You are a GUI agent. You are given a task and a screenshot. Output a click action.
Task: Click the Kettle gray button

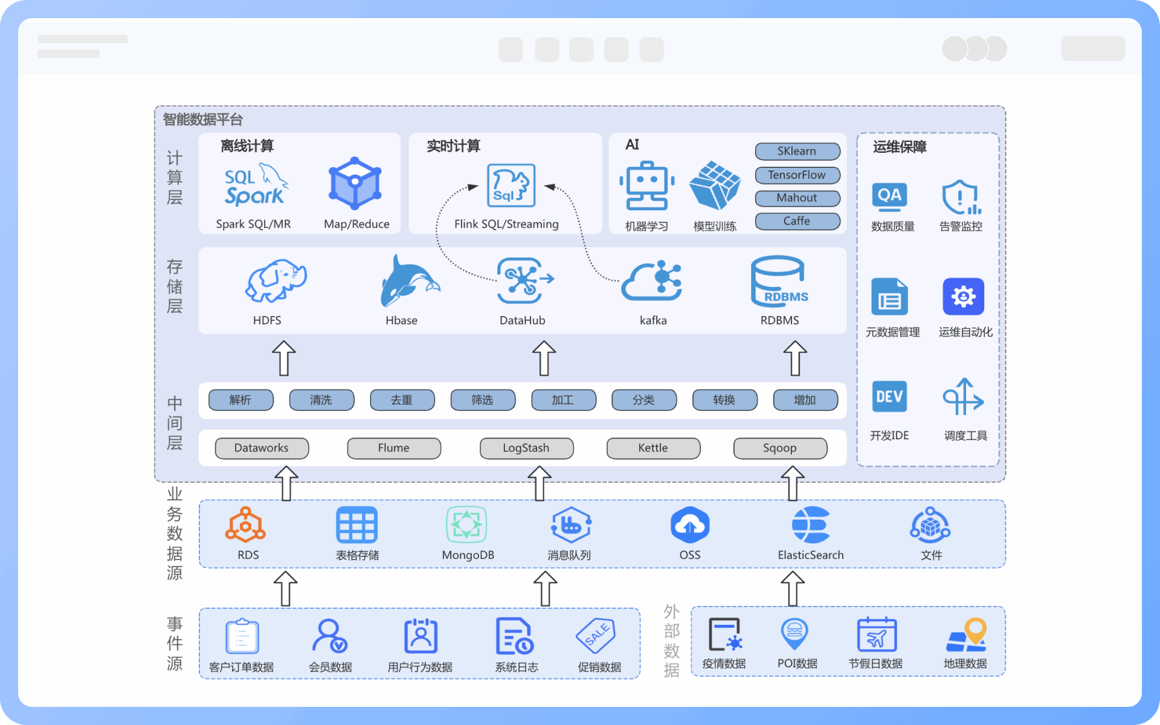[x=653, y=448]
